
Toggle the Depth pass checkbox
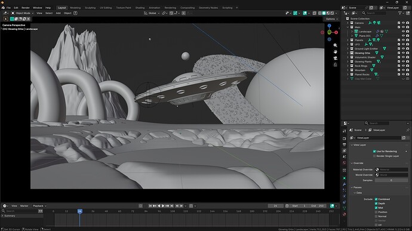(x=376, y=204)
